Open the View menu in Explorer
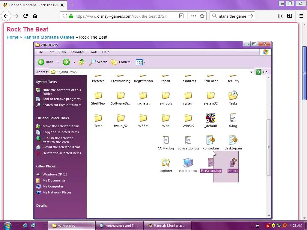 point(62,52)
